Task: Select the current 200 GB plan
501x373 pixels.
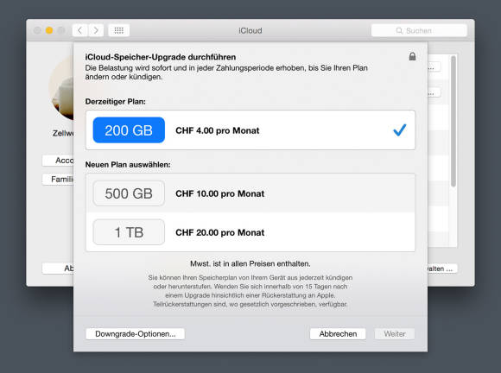Action: click(129, 130)
